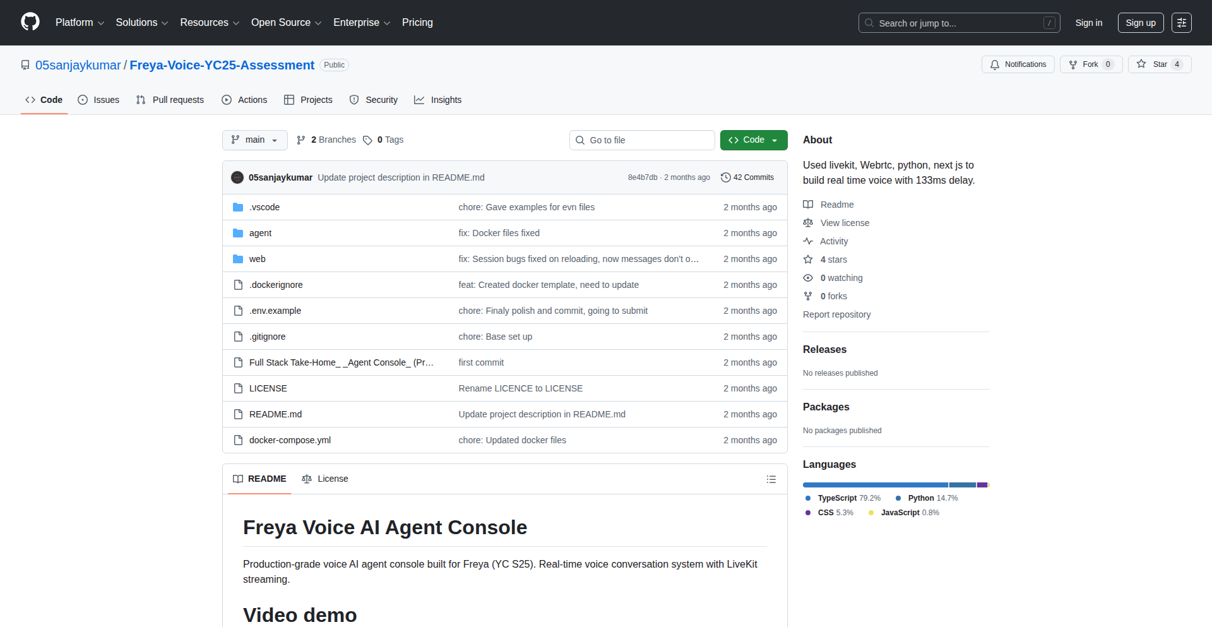The height and width of the screenshot is (627, 1212).
Task: Expand the main branch dropdown
Action: tap(254, 140)
